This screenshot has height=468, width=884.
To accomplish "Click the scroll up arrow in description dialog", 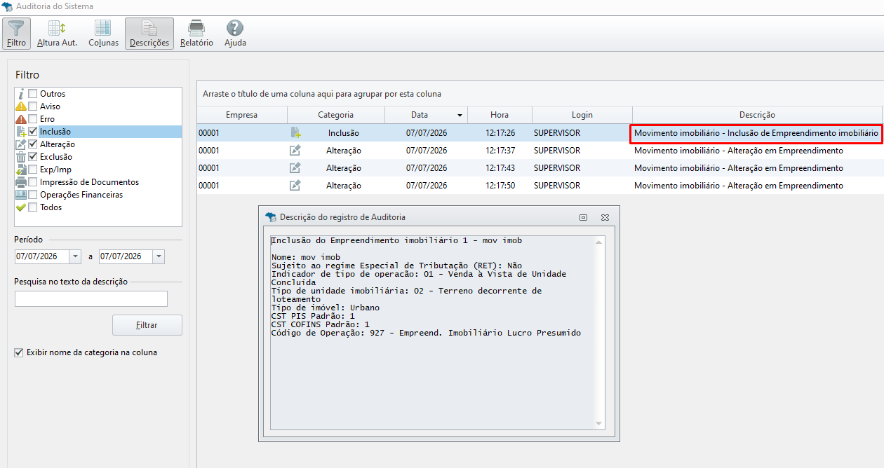I will point(598,242).
